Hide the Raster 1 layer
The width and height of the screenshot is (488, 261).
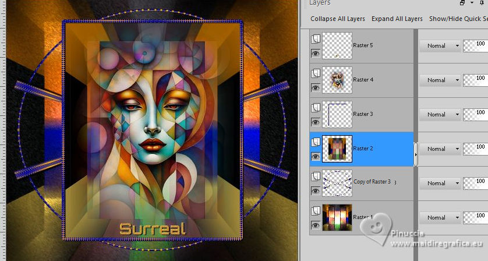(315, 225)
